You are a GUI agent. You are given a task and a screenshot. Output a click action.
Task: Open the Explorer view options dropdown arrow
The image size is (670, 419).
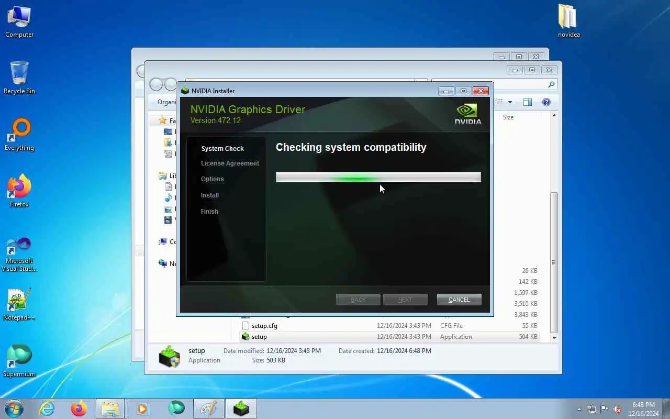pos(510,102)
